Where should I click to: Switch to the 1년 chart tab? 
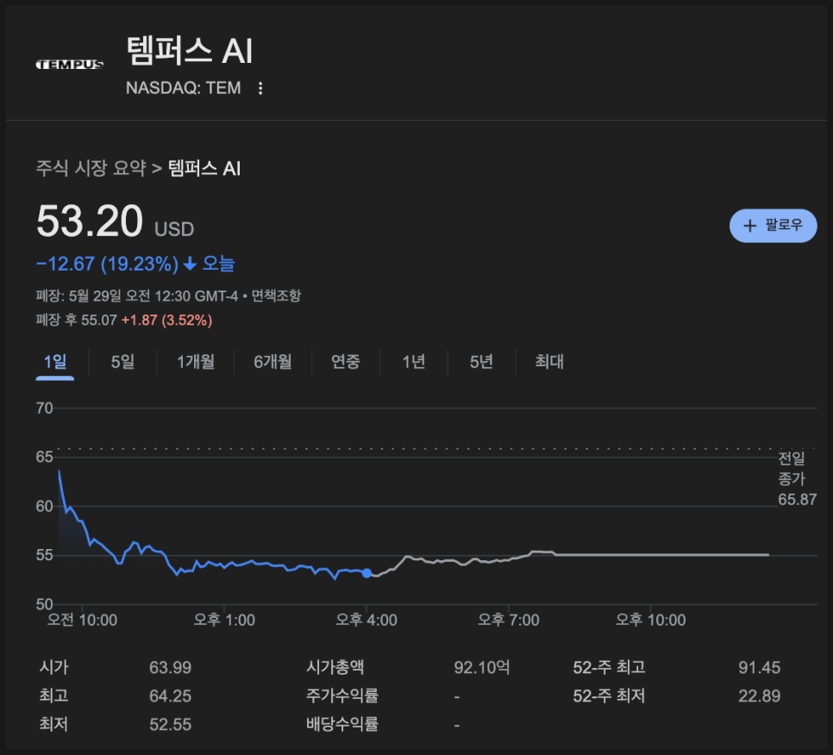(414, 362)
